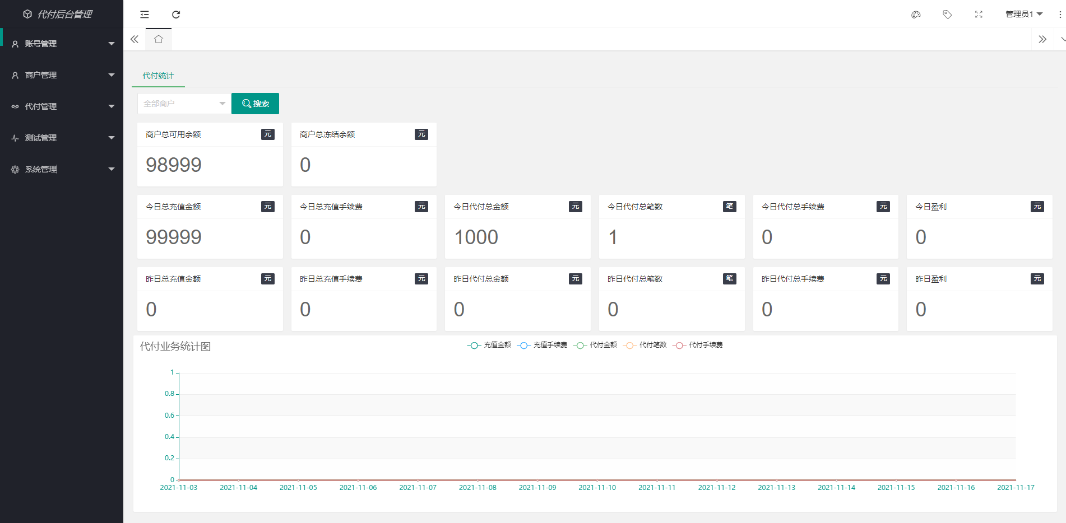
Task: Expand the 代付管理 sidebar menu
Action: 62,106
